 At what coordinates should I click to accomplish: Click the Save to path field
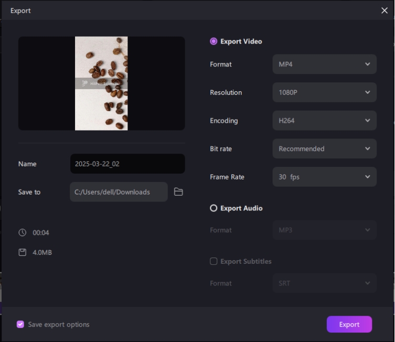click(119, 192)
